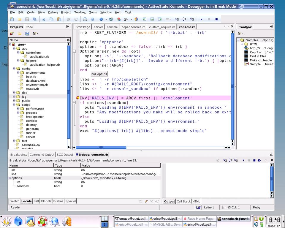Screen dimensions: 285x228
Task: Expand the doc folder in project tree
Action: (x=14, y=93)
